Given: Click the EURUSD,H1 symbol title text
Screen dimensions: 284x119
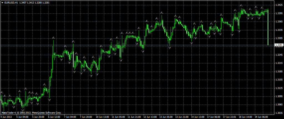Looking at the screenshot, I should [x=11, y=2].
